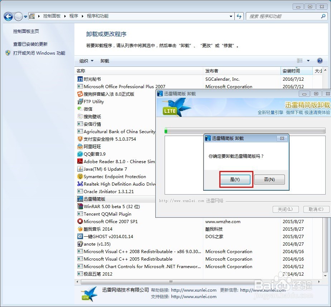This screenshot has height=307, width=331.
Task: Click the refresh icon beside address bar
Action: point(239,16)
